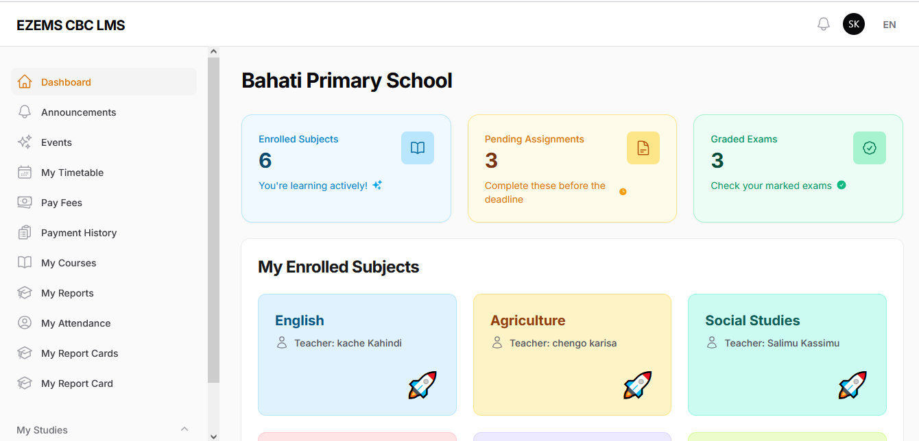Go to Announcements in the sidebar

coord(78,112)
